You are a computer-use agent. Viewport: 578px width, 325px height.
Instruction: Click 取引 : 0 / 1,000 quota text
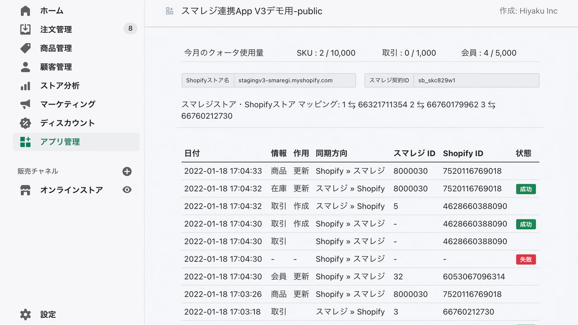(x=409, y=53)
